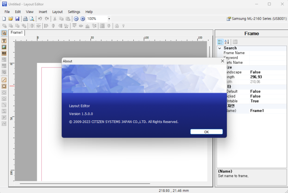Image resolution: width=288 pixels, height=193 pixels.
Task: Select the Image insert tool
Action: (x=4, y=47)
